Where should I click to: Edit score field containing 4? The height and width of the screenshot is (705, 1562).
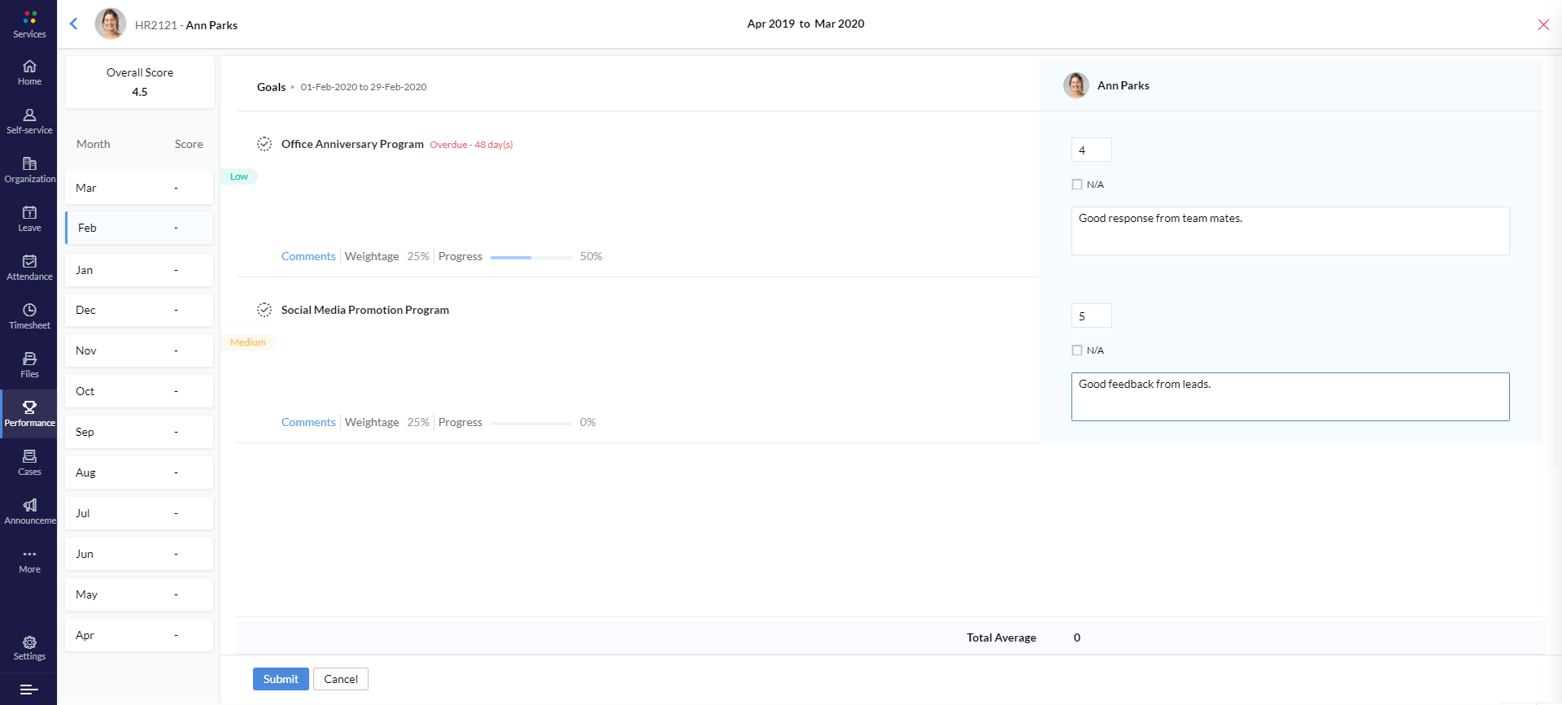click(x=1092, y=150)
